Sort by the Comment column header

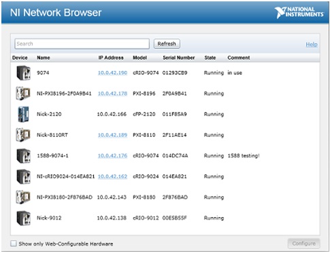[x=239, y=58]
